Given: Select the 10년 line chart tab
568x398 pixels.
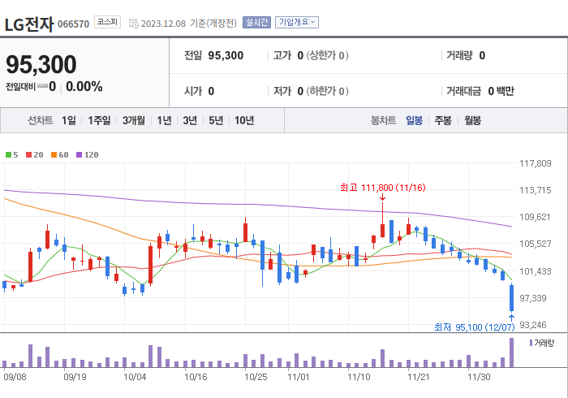Looking at the screenshot, I should 244,120.
